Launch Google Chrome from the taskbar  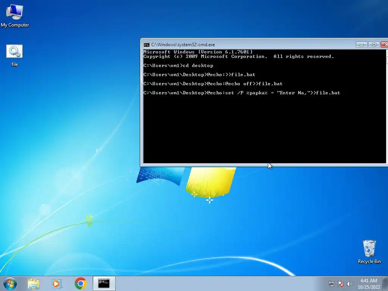[80, 283]
